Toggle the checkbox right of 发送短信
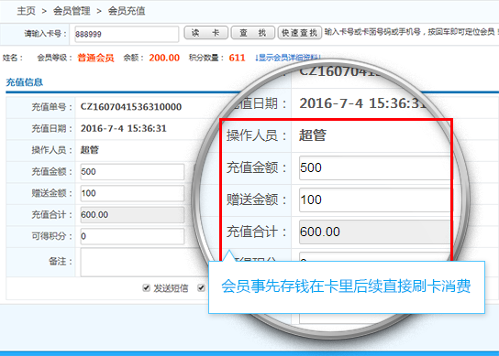Image resolution: width=499 pixels, height=356 pixels. tap(201, 288)
